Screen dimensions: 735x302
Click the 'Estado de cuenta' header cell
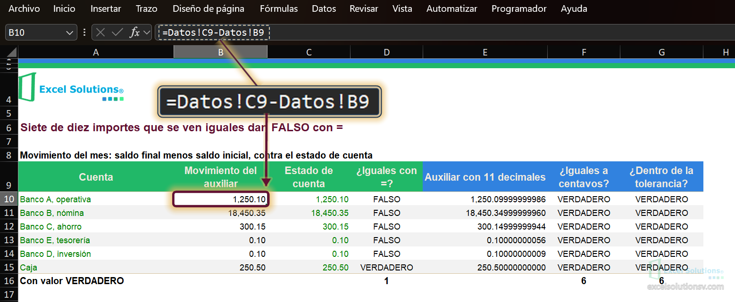tap(309, 177)
